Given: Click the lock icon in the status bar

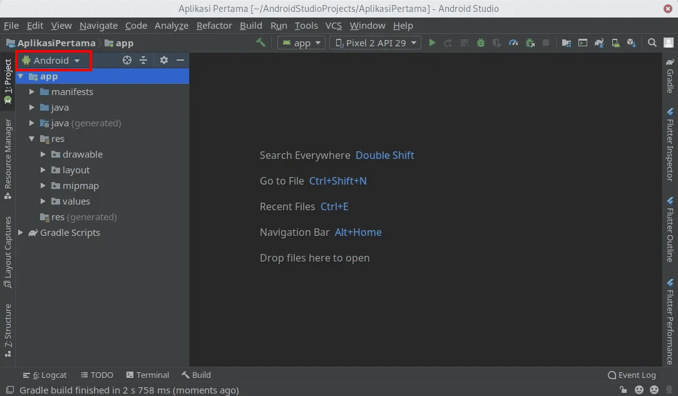Looking at the screenshot, I should (x=623, y=390).
